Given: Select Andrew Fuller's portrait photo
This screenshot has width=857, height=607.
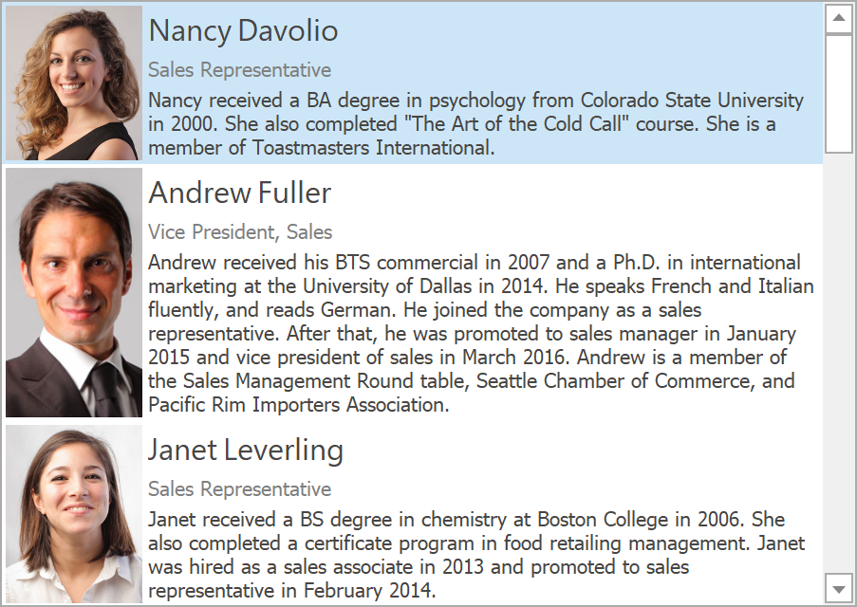Looking at the screenshot, I should 74,292.
